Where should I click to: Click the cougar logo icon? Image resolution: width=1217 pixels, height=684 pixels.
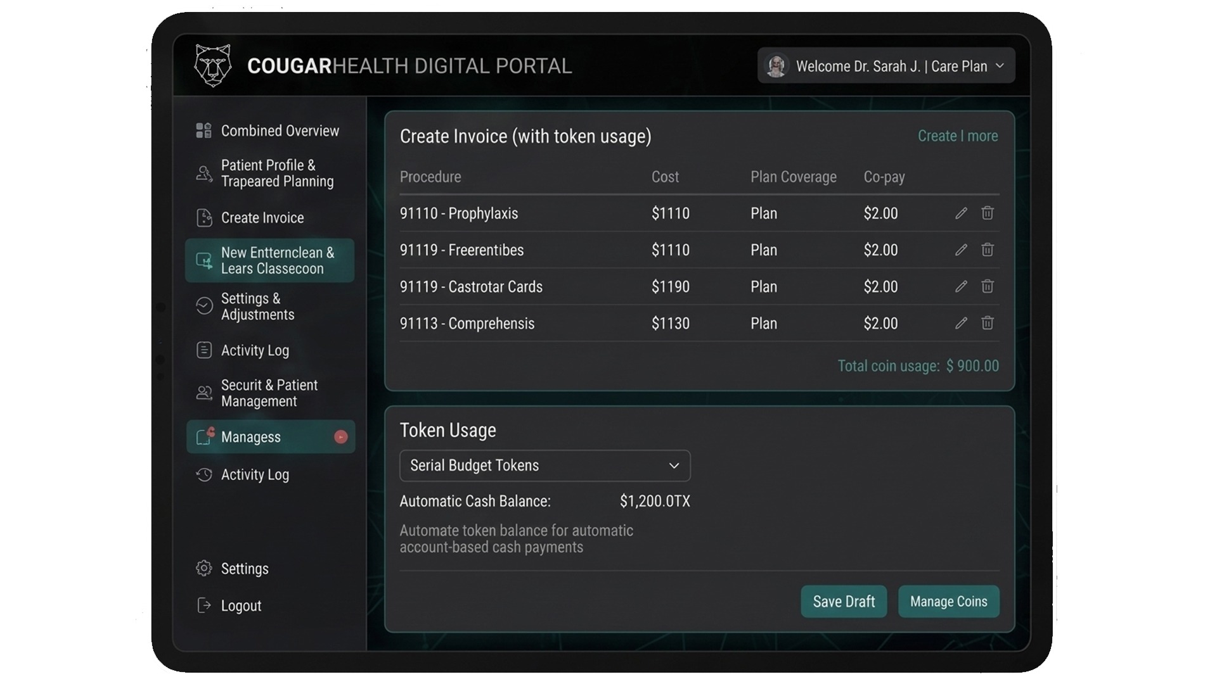(212, 65)
